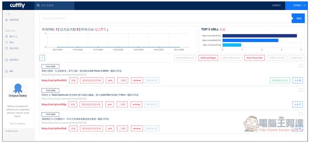Click the show favourites button
The height and width of the screenshot is (143, 310).
point(255,58)
